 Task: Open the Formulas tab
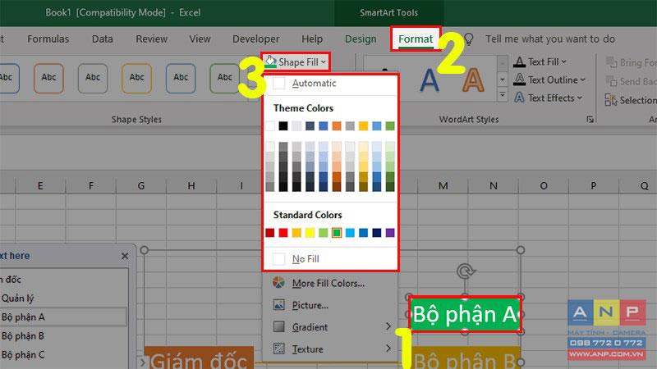tap(48, 39)
